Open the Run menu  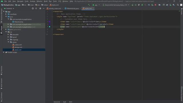click(x=50, y=1)
